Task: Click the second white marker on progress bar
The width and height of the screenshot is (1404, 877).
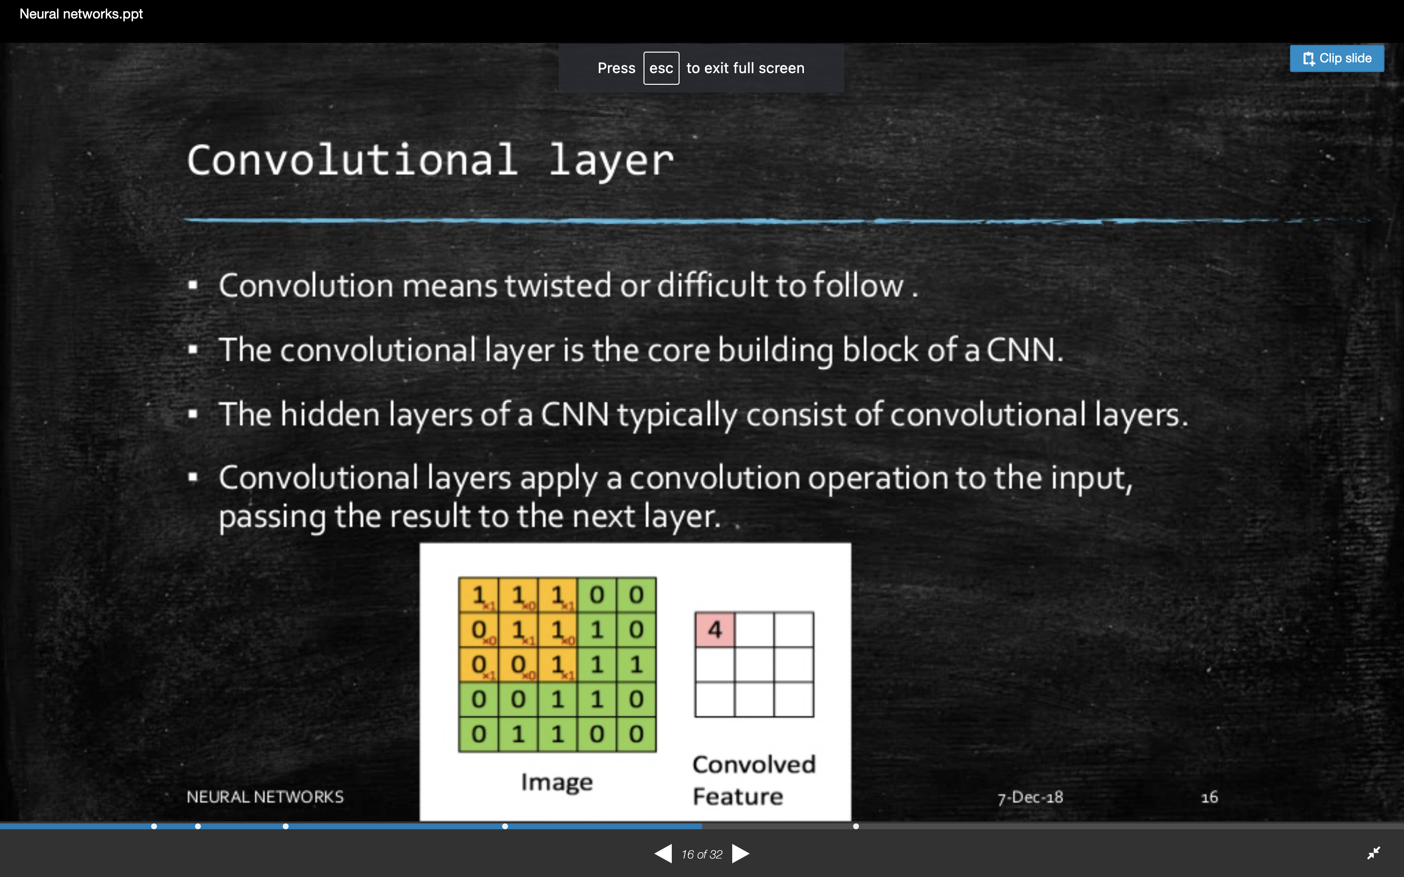Action: coord(198,826)
